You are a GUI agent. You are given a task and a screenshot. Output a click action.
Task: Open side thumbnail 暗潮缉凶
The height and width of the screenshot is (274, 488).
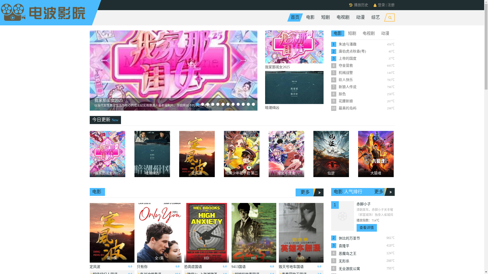coord(294,88)
